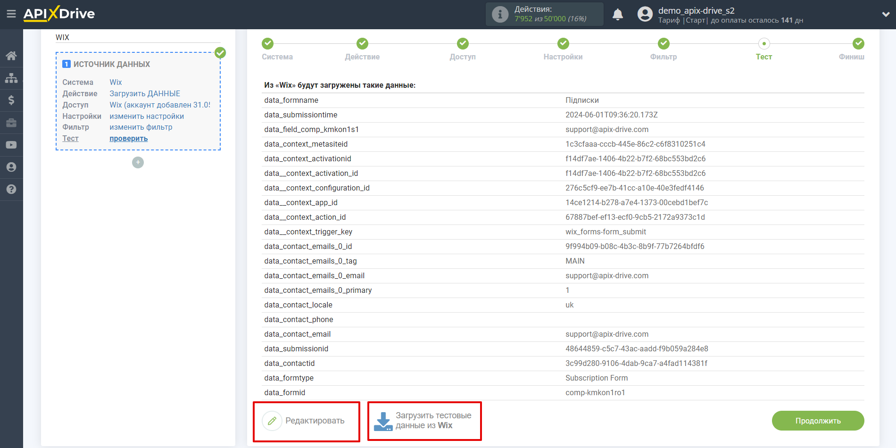Click the Редактировать button
The image size is (896, 448).
(x=304, y=421)
